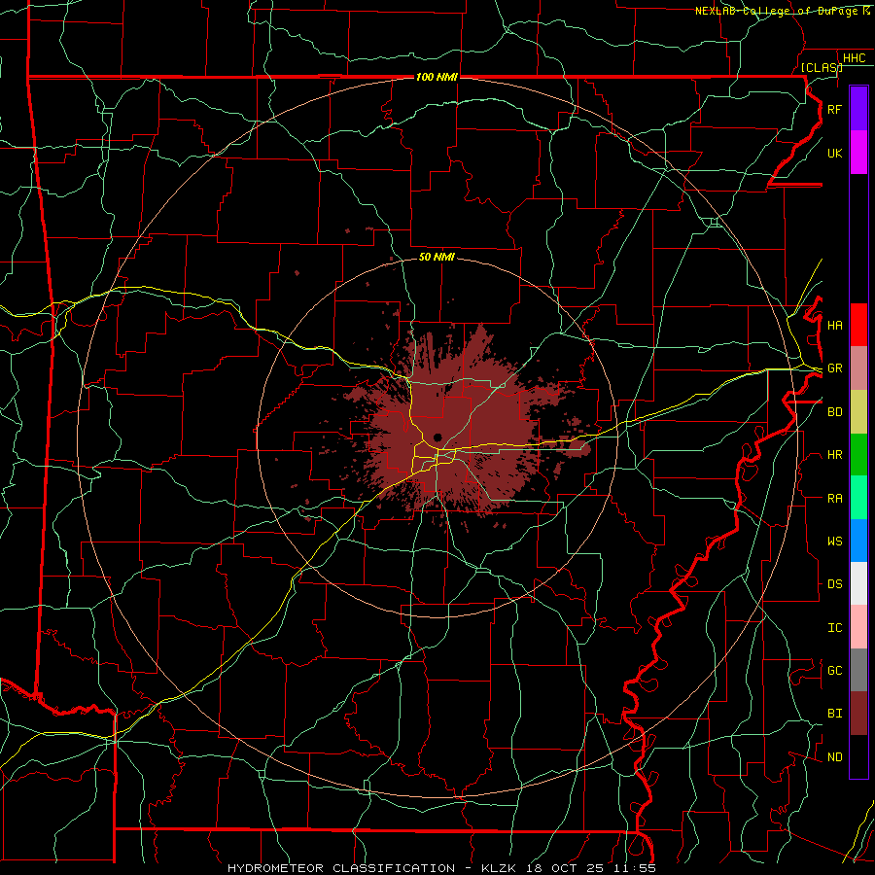Click the WS legend label

834,541
